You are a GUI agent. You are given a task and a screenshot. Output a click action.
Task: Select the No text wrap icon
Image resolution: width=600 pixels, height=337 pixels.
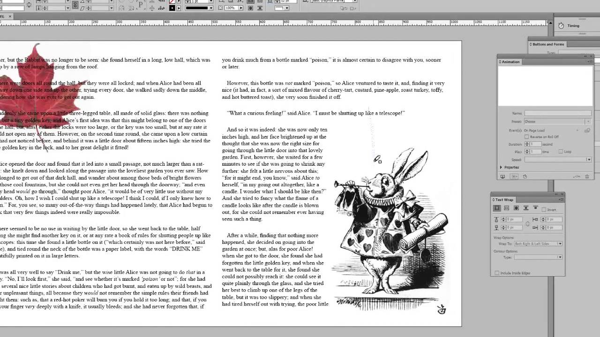[x=497, y=208]
